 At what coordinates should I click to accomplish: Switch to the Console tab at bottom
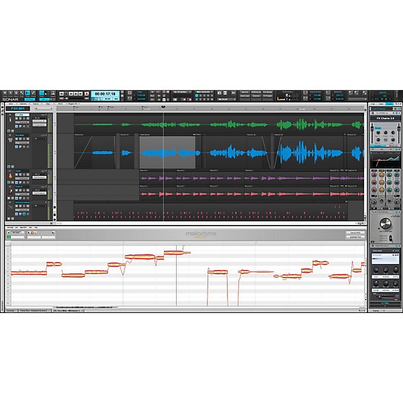(x=11, y=311)
